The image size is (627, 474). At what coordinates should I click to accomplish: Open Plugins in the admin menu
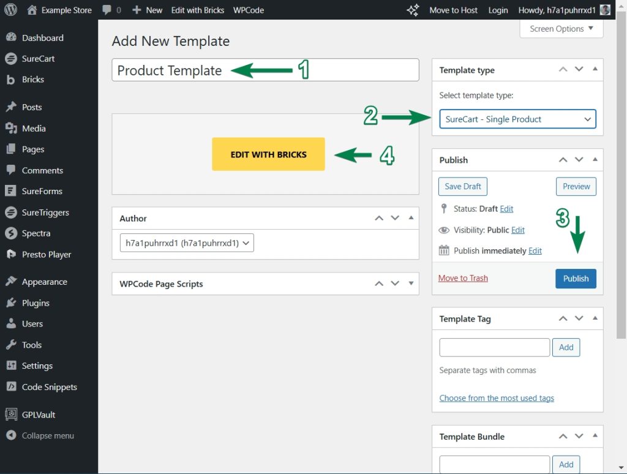(x=35, y=303)
